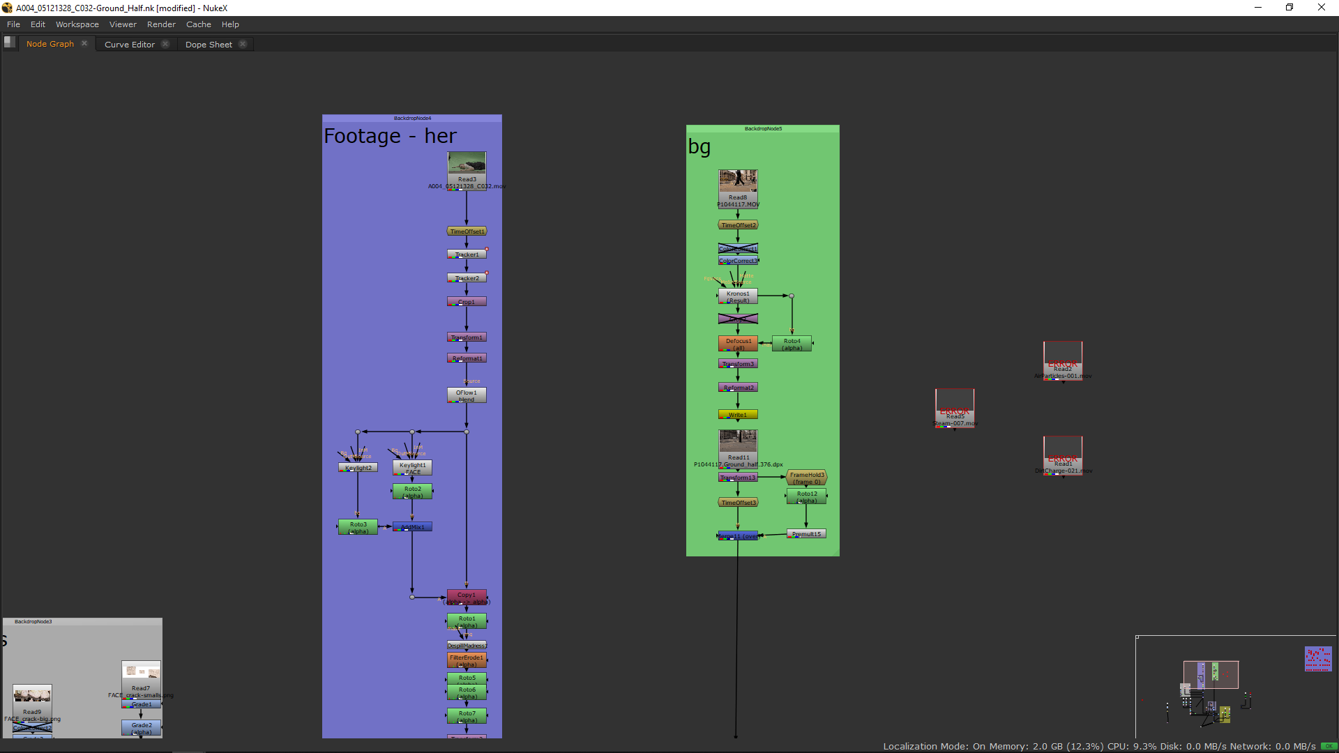This screenshot has height=753, width=1339.
Task: Close the Curve Editor tab
Action: pos(165,44)
